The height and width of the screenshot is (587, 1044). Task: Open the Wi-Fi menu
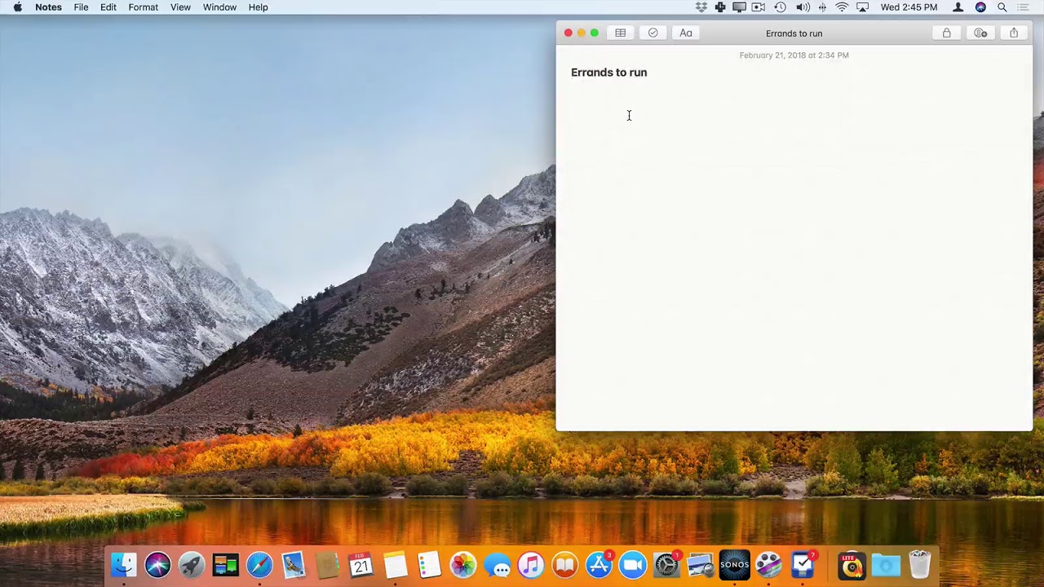(842, 7)
